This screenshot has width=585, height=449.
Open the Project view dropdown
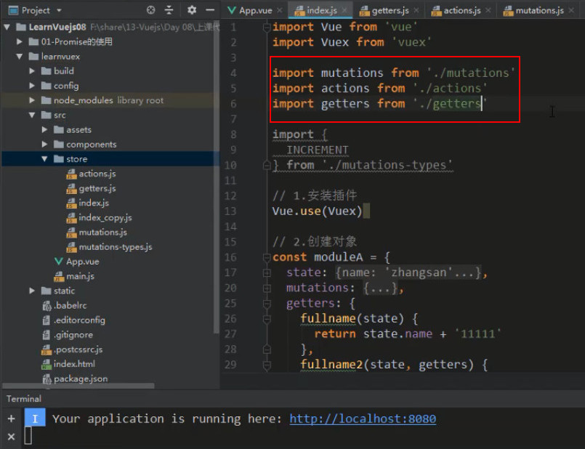(59, 10)
